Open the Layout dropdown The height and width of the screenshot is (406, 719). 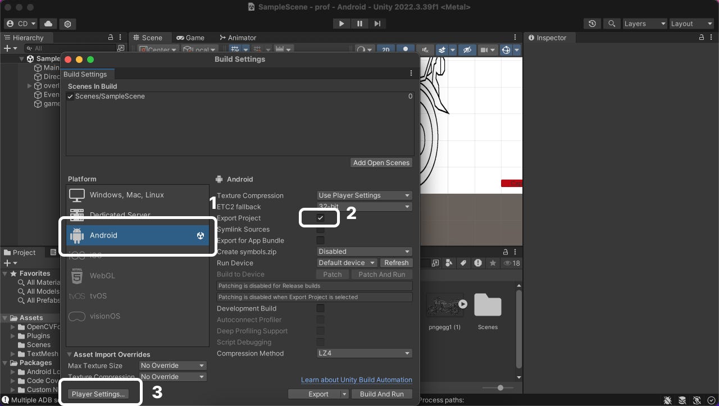tap(691, 24)
